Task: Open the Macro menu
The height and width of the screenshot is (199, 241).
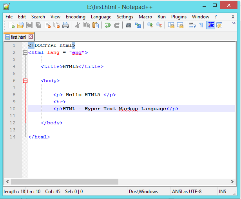Action: coord(145,17)
